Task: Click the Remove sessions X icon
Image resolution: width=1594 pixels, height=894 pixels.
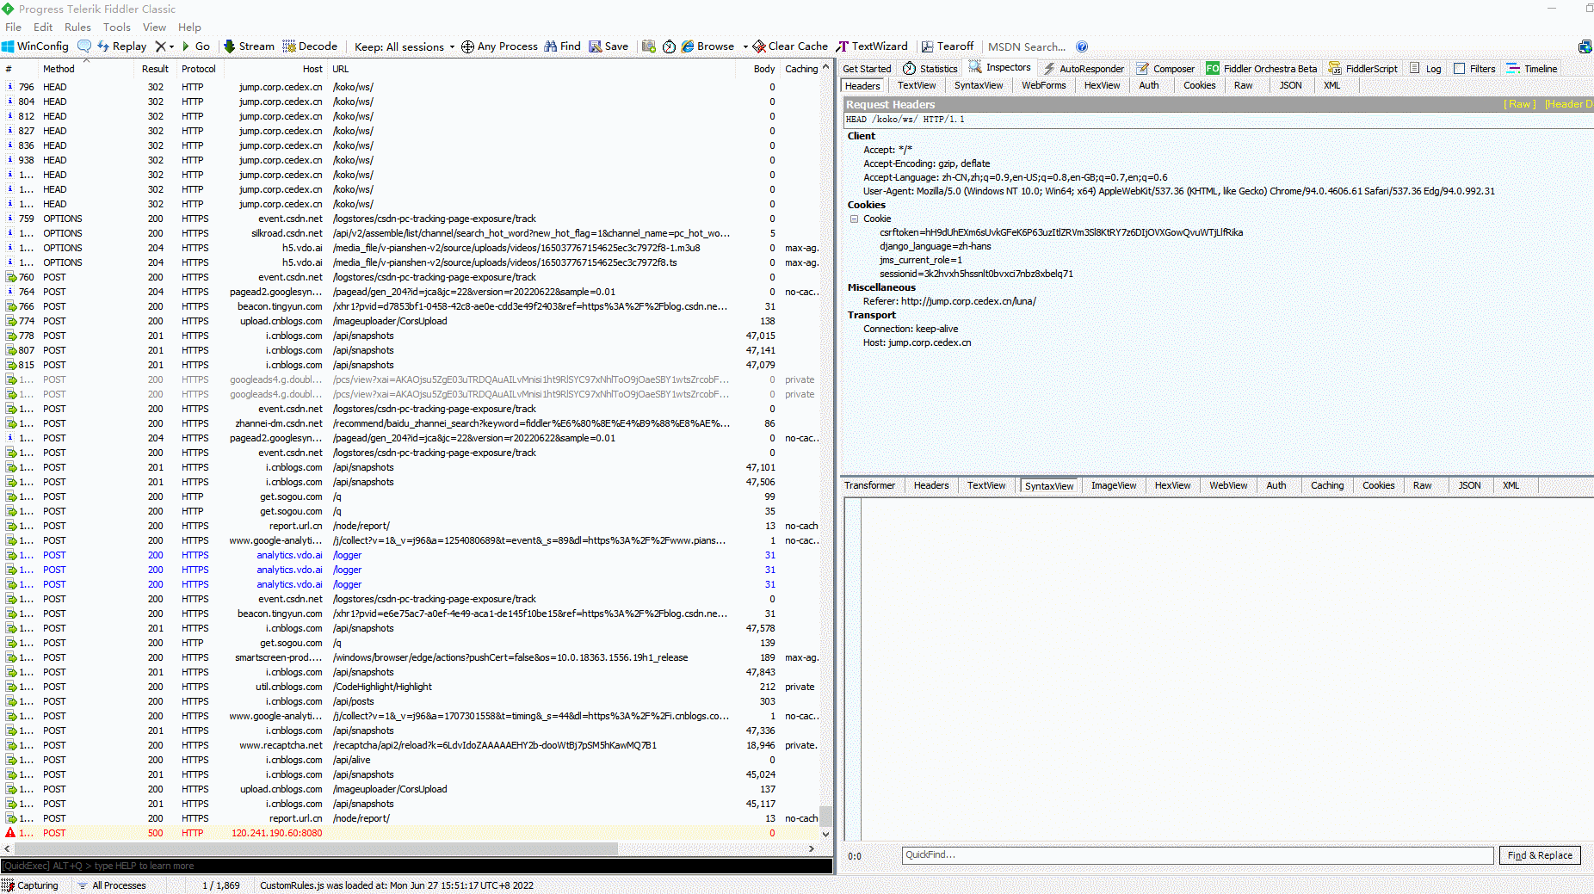Action: click(160, 46)
